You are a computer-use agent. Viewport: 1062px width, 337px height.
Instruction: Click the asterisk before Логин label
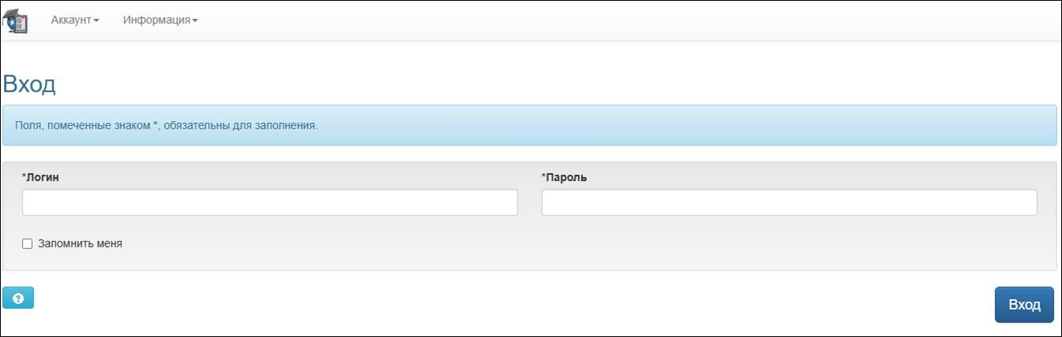(24, 176)
